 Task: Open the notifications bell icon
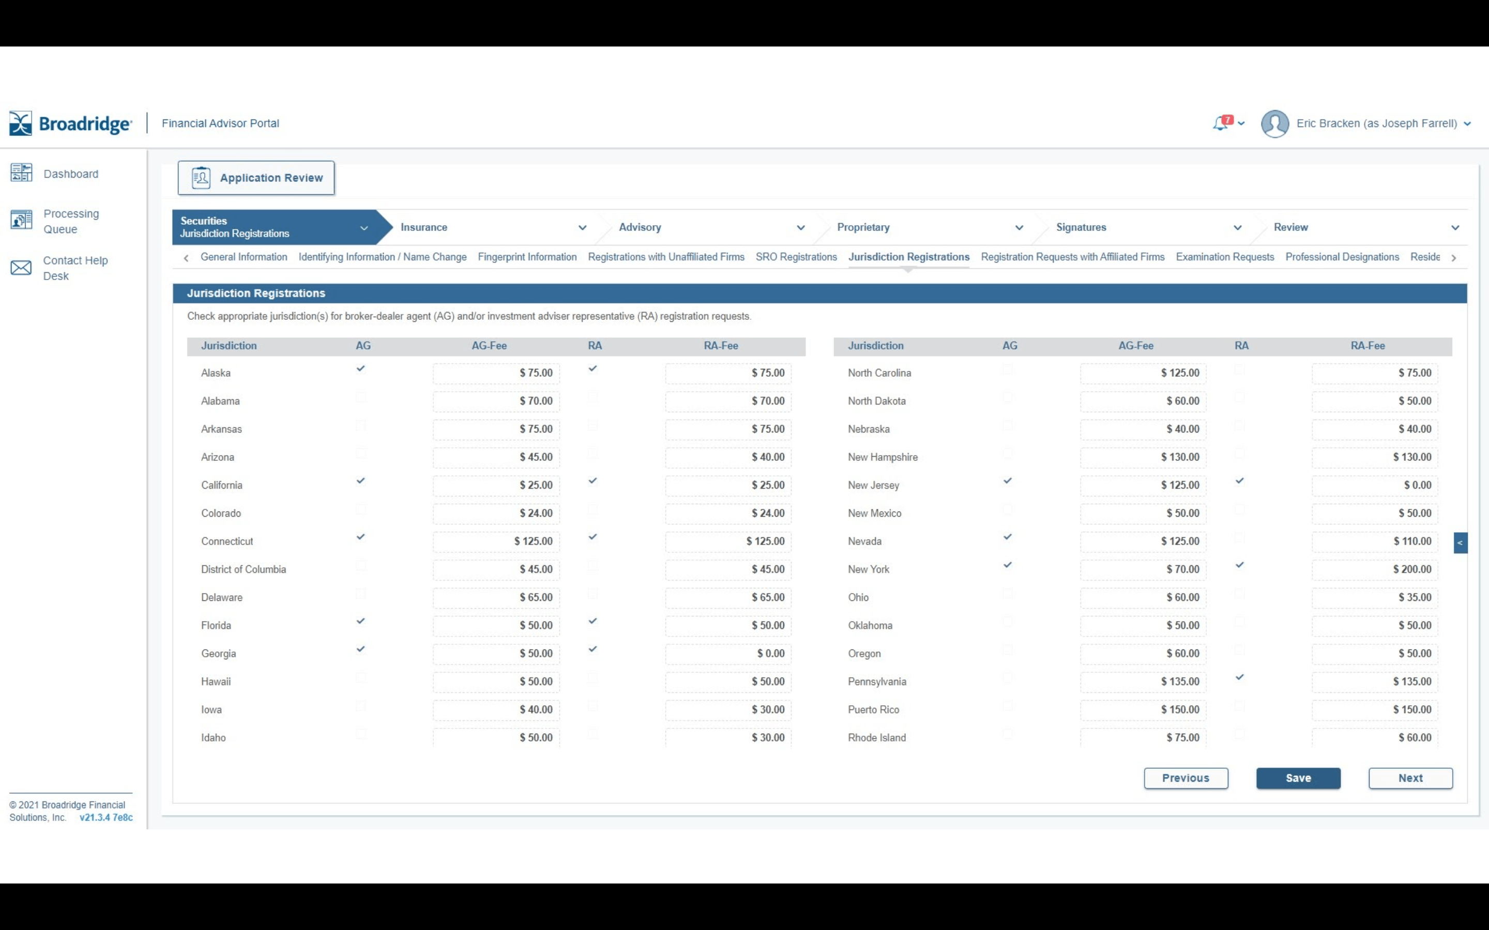pos(1220,123)
